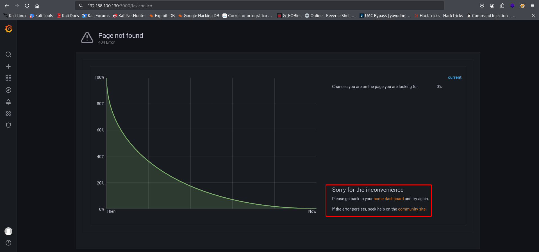Viewport: 539px width, 252px height.
Task: Click the magnifier icon in address bar
Action: (x=81, y=6)
